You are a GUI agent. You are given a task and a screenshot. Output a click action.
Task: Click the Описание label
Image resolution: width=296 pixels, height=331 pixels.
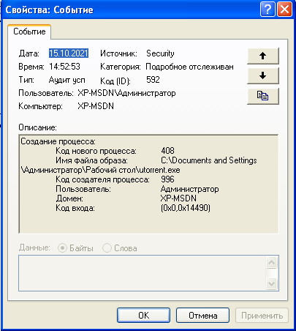tap(37, 127)
